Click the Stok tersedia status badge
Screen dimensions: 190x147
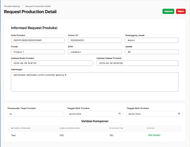click(154, 135)
